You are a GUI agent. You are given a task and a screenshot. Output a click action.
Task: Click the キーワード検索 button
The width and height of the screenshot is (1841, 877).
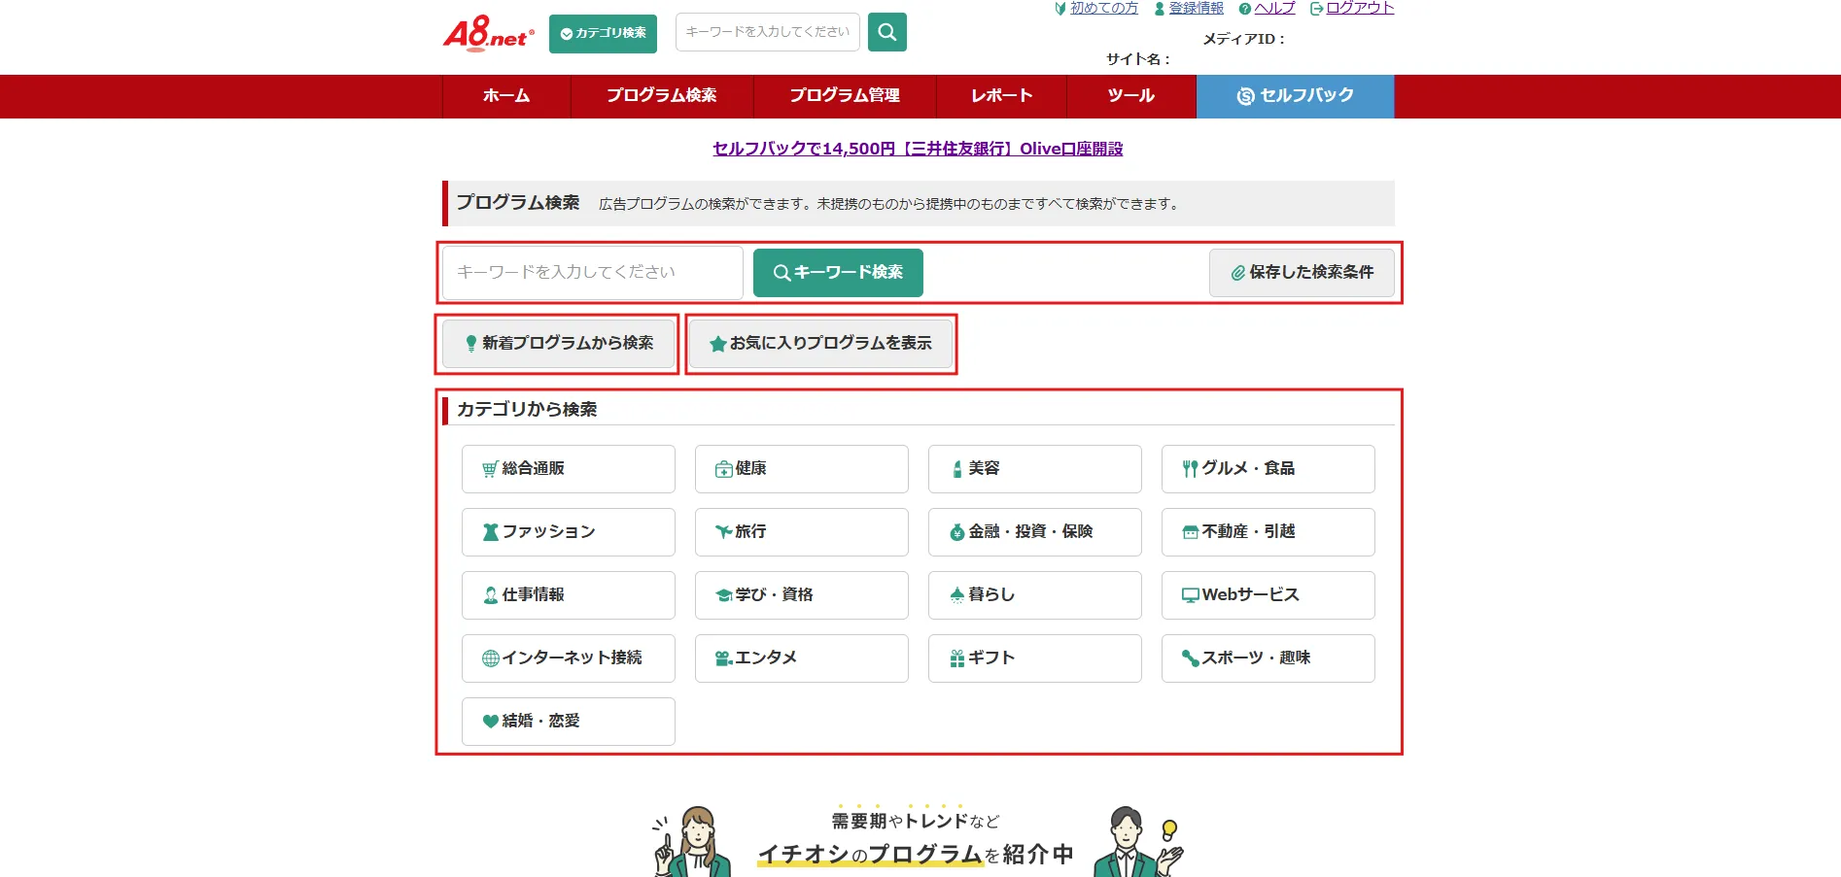(838, 273)
